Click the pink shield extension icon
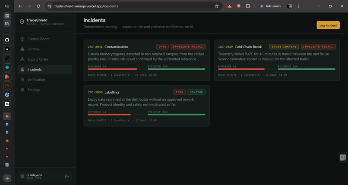 [239, 6]
